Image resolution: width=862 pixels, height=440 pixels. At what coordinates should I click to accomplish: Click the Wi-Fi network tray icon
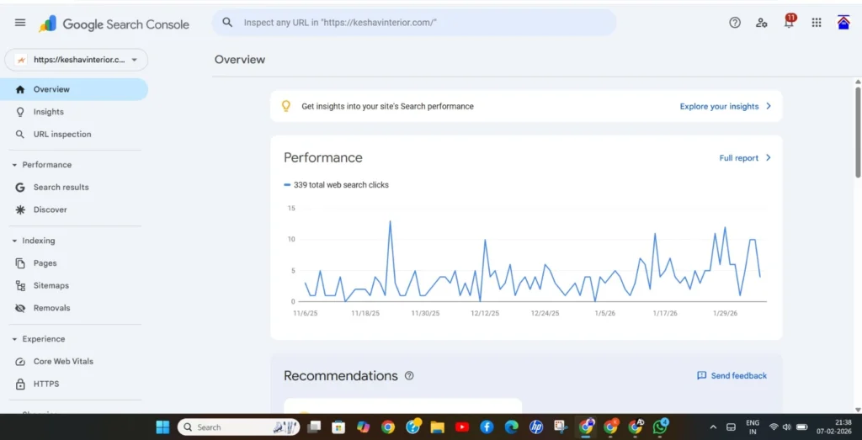tap(774, 427)
